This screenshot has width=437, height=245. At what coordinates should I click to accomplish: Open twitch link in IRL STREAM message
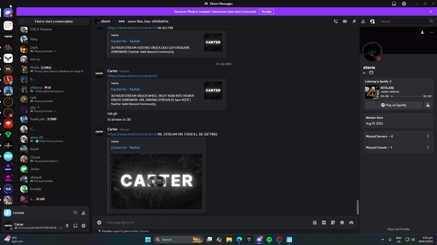[x=132, y=134]
